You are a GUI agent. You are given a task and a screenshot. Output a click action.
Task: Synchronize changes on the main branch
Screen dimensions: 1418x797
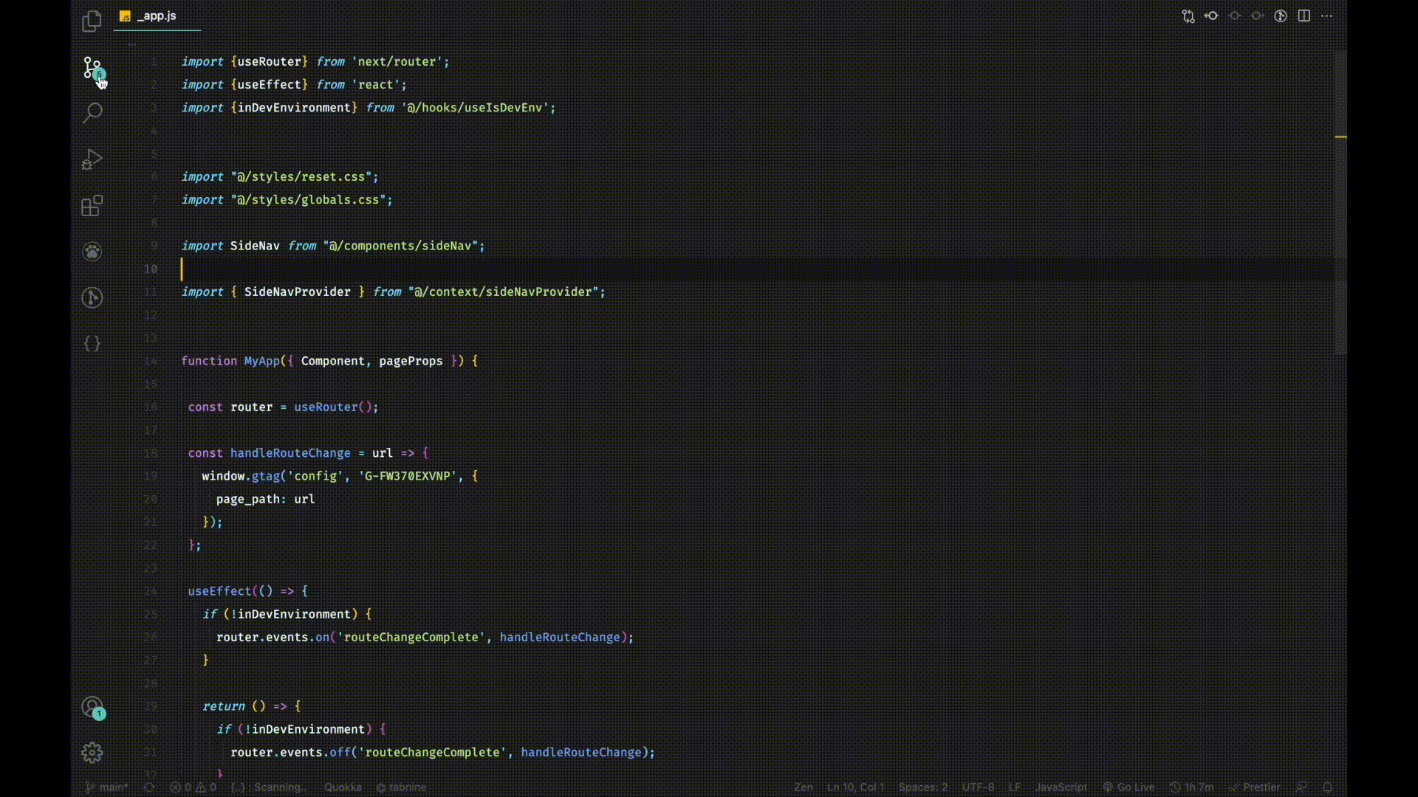point(148,787)
